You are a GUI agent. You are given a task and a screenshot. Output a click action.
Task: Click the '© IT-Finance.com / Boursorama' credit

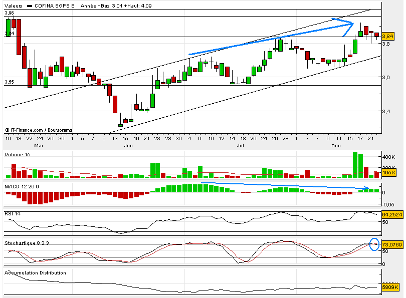coord(39,130)
